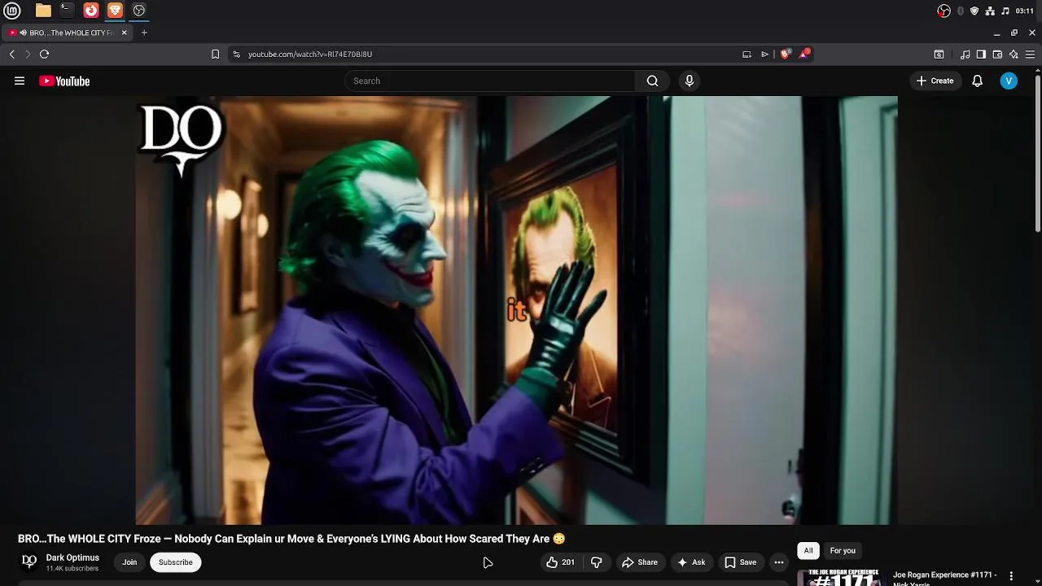Open the red flame app in the panel

(x=91, y=11)
